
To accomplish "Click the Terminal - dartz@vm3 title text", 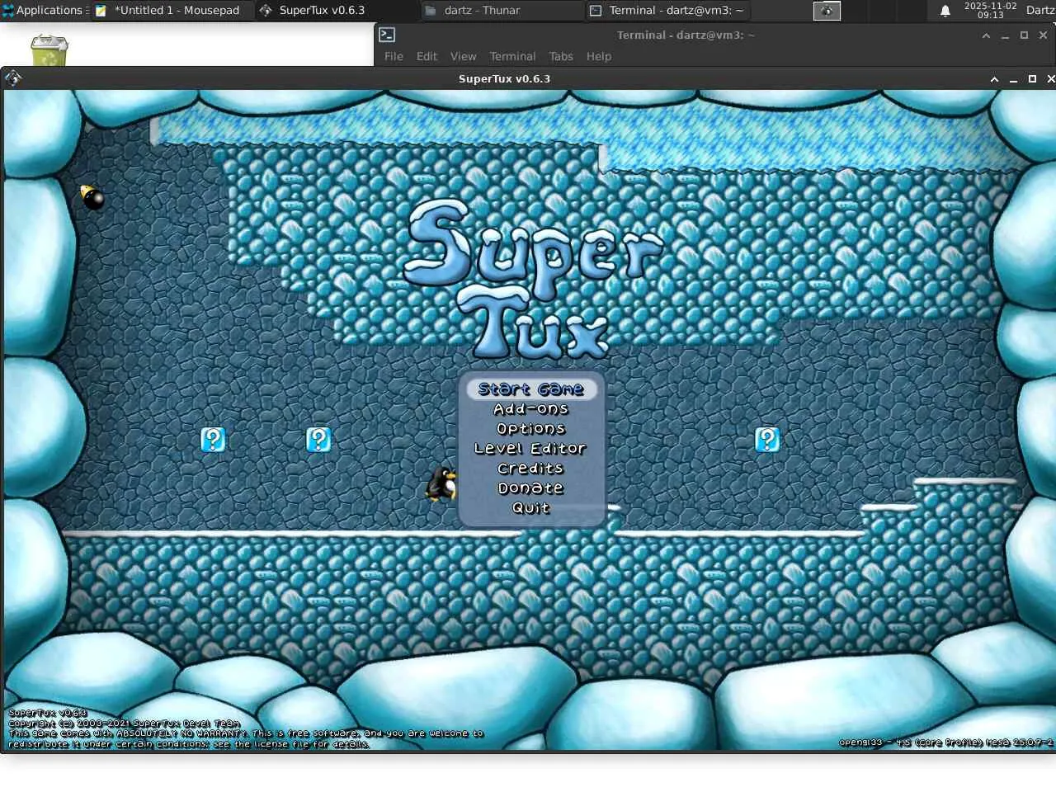I will pos(686,35).
